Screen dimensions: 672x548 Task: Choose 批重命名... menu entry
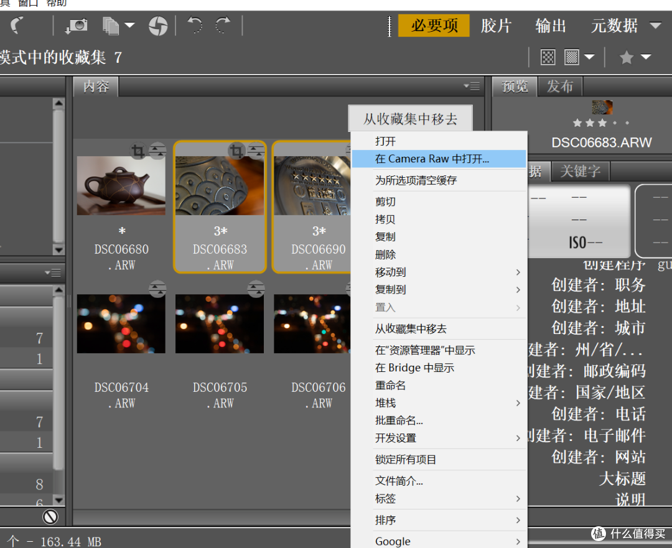(x=439, y=420)
